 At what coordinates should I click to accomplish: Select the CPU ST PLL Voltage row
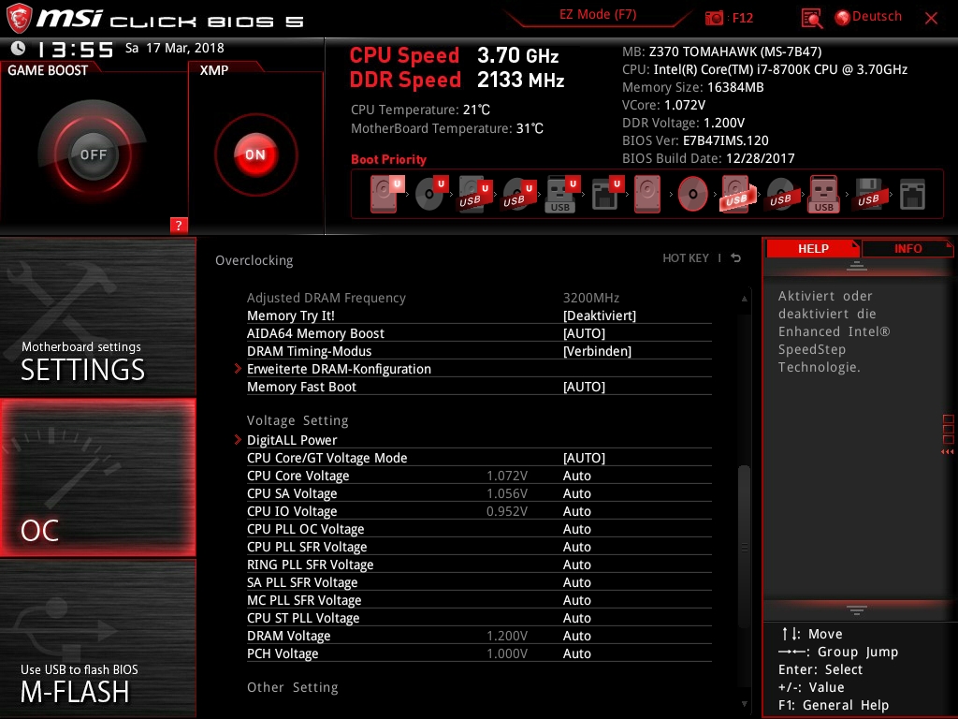[479, 618]
